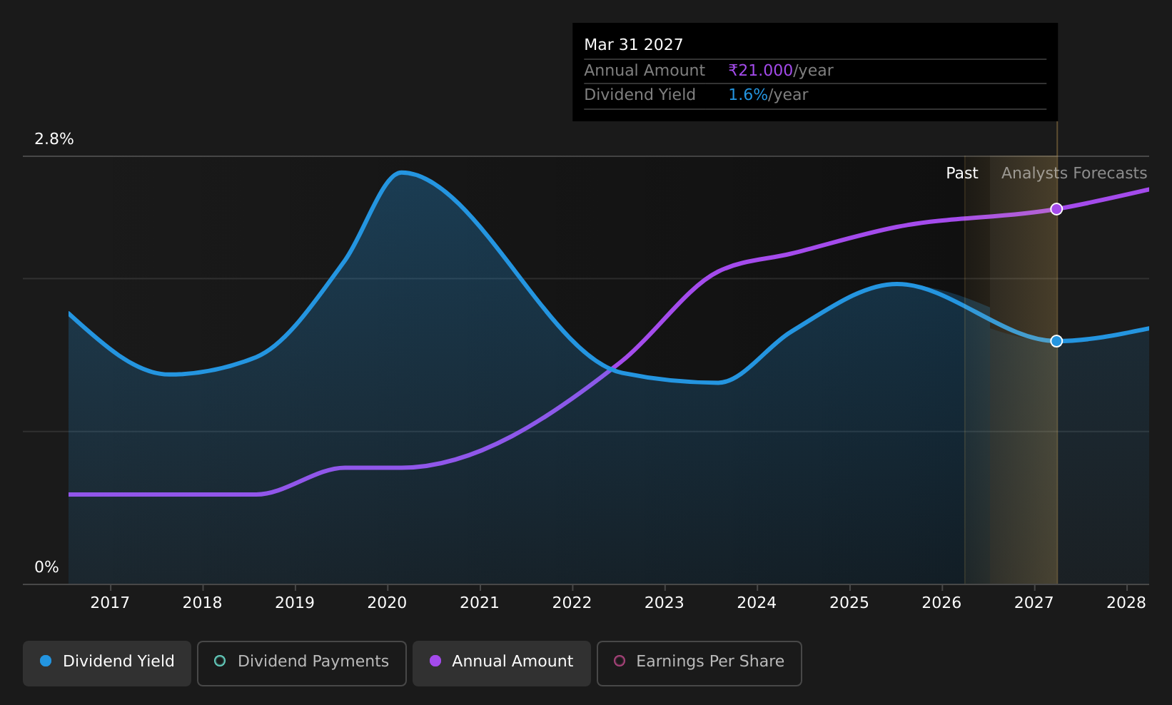Click the 2020 x-axis year label

pyautogui.click(x=387, y=603)
